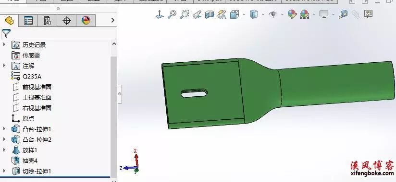396x182 pixels.
Task: Click the greyed paperclip attachment icon
Action: pyautogui.click(x=356, y=14)
